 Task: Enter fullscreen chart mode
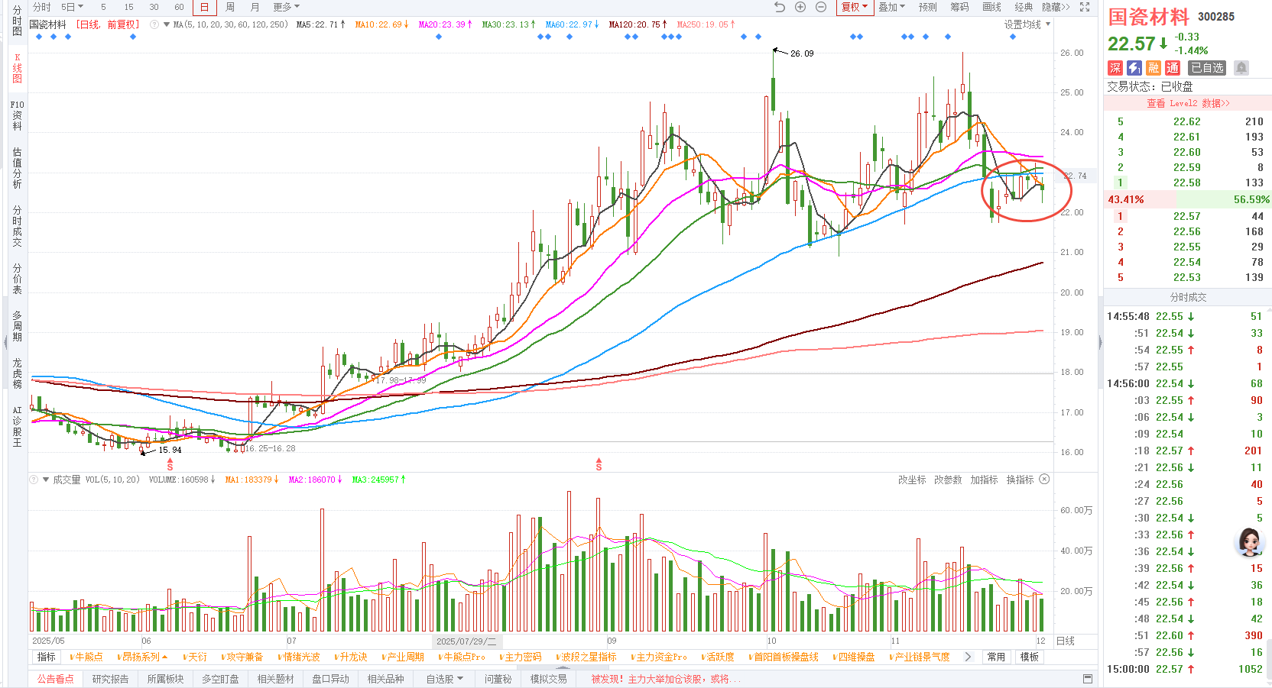point(1085,7)
